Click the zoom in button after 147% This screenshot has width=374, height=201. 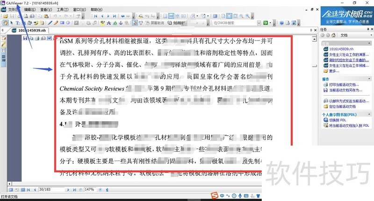coord(100,190)
